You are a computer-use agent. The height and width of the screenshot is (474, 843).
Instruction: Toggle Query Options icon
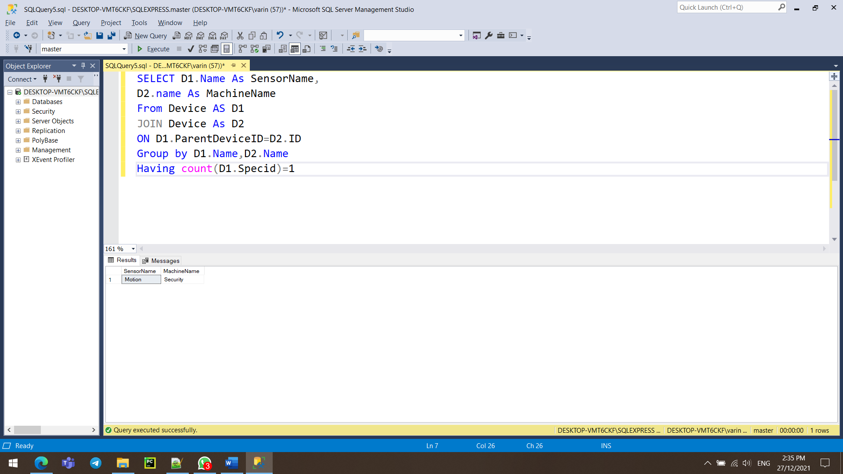tap(215, 49)
